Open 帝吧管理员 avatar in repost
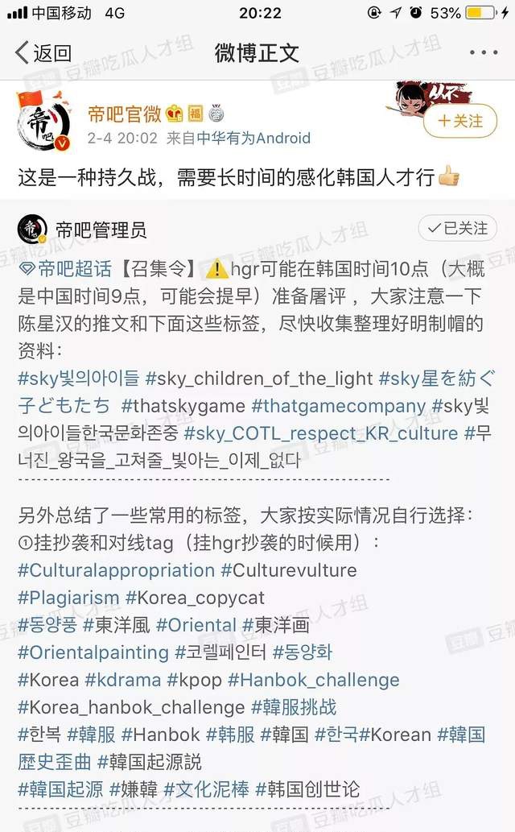The height and width of the screenshot is (832, 515). [x=32, y=230]
